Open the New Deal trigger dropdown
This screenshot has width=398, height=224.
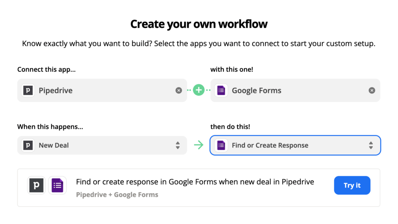tap(102, 145)
